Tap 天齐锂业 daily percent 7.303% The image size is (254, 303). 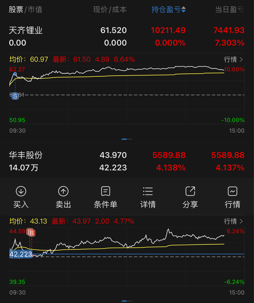230,43
